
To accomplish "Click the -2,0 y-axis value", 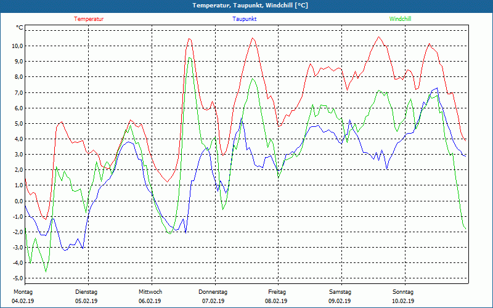I will coord(18,232).
